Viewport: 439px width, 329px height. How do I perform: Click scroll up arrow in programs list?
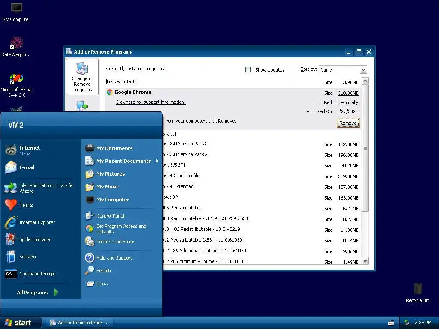coord(365,81)
